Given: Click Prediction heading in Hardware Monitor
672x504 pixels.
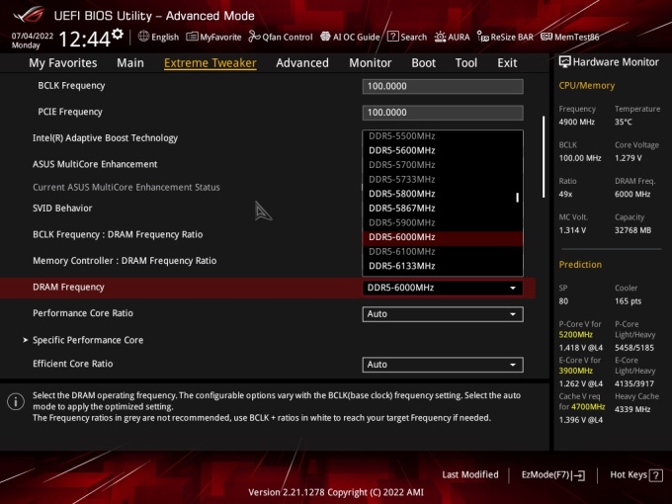Looking at the screenshot, I should 580,265.
